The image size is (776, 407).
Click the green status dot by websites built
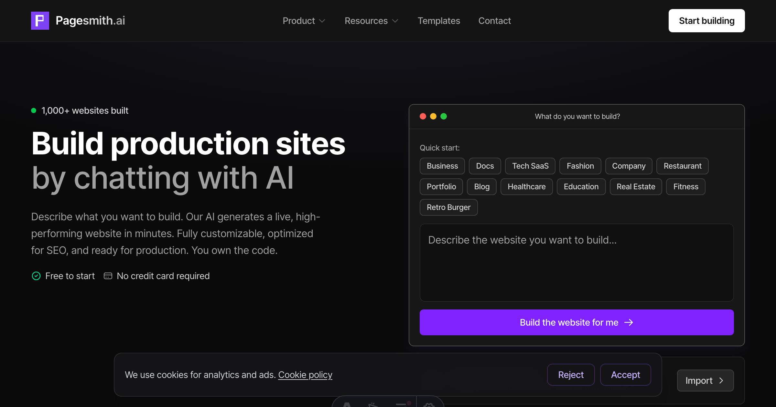coord(34,110)
